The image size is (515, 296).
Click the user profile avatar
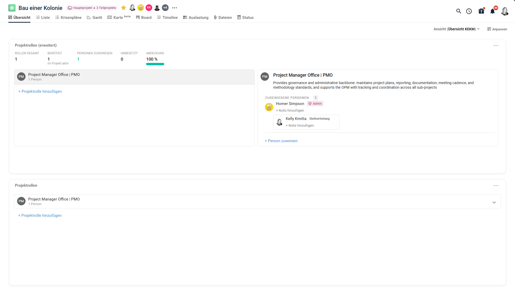505,11
